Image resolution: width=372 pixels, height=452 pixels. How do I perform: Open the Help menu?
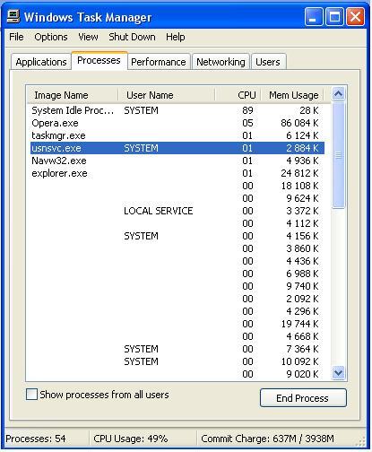pos(176,37)
